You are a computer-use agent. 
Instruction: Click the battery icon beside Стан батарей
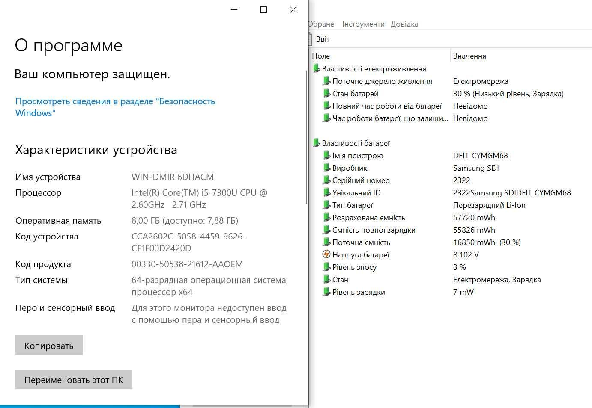point(327,93)
